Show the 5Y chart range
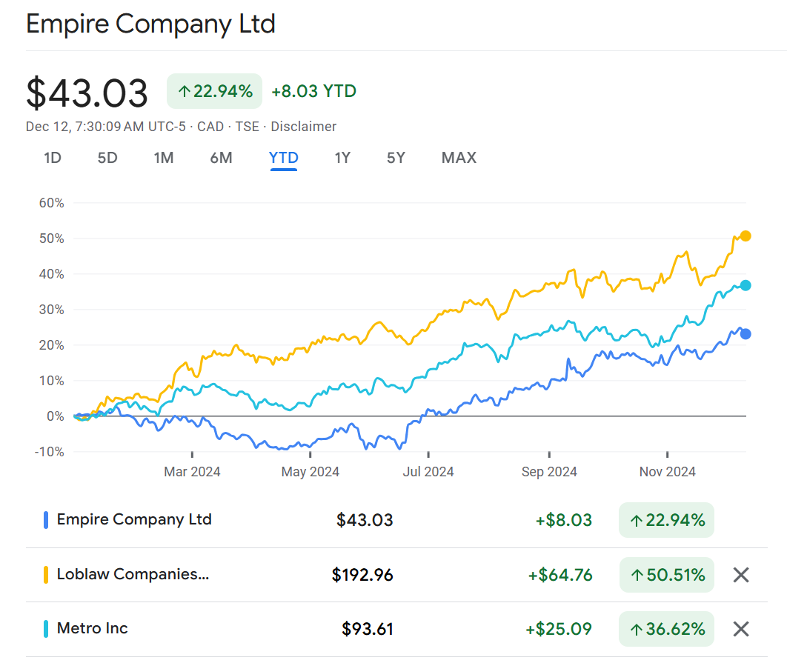 396,158
